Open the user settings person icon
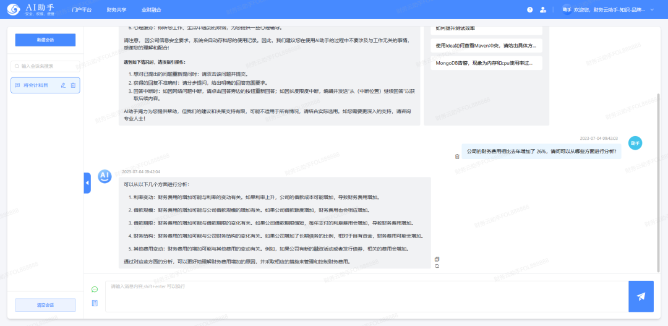This screenshot has width=668, height=326. tap(543, 9)
